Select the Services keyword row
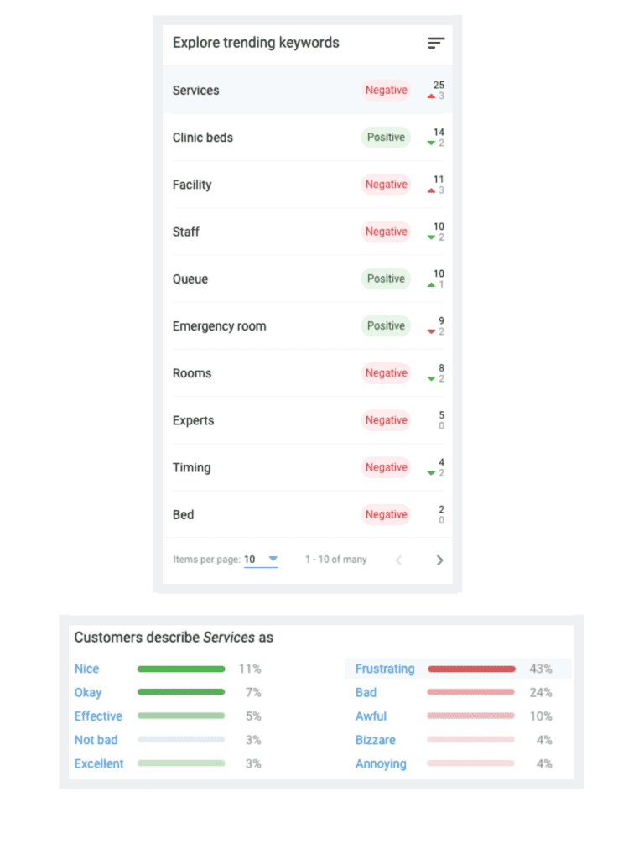Image resolution: width=644 pixels, height=859 pixels. click(252, 91)
